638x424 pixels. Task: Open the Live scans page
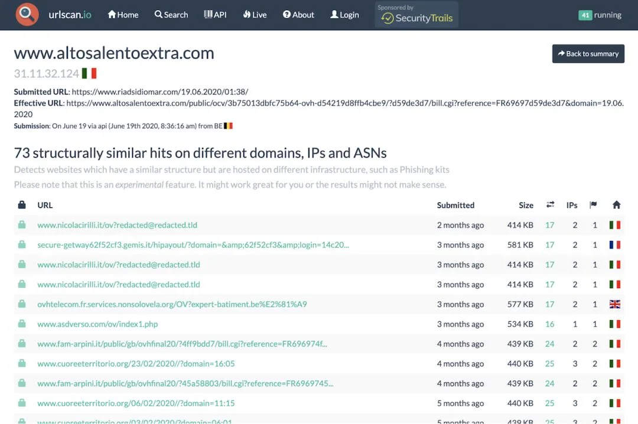(255, 15)
